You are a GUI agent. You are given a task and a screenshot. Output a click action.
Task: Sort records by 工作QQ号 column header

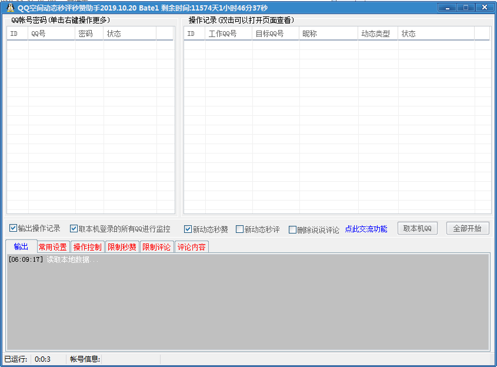229,34
